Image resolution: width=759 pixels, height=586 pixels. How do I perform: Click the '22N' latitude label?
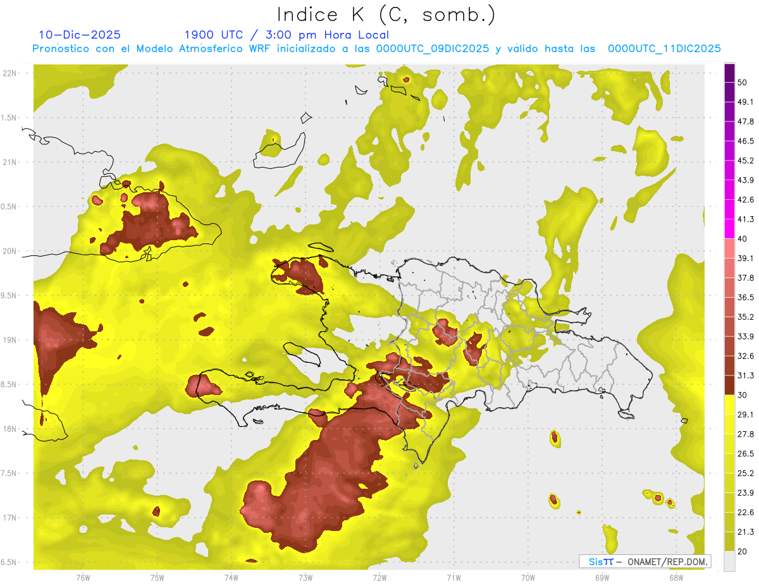point(10,73)
